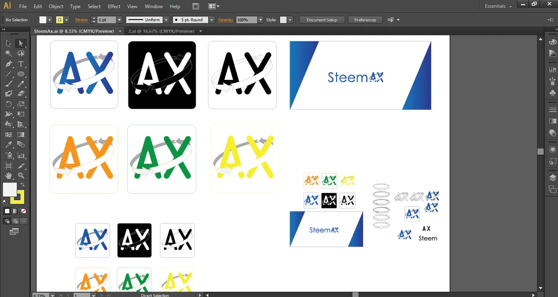Select the Hand tool
Screen dimensions: 558x297
point(8,176)
